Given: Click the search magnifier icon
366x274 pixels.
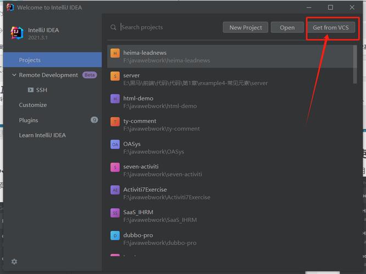Looking at the screenshot, I should click(x=113, y=27).
